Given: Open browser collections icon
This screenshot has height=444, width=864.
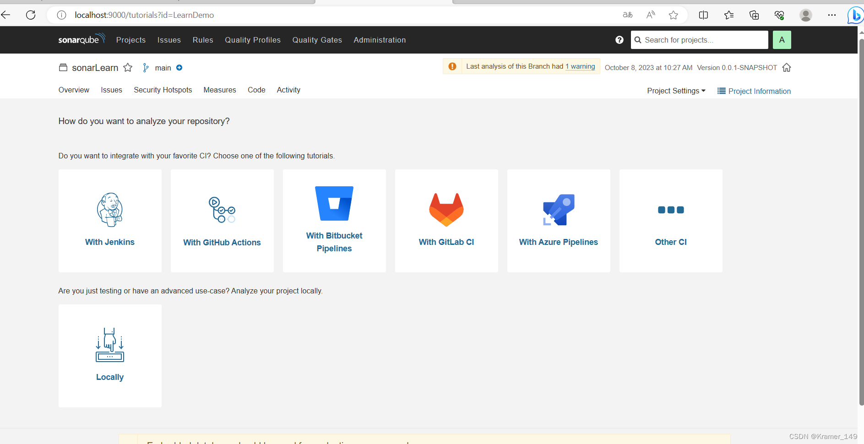Looking at the screenshot, I should pyautogui.click(x=754, y=15).
